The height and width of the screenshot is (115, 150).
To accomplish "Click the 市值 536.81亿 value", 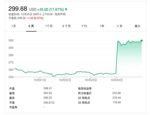I will (49, 103).
